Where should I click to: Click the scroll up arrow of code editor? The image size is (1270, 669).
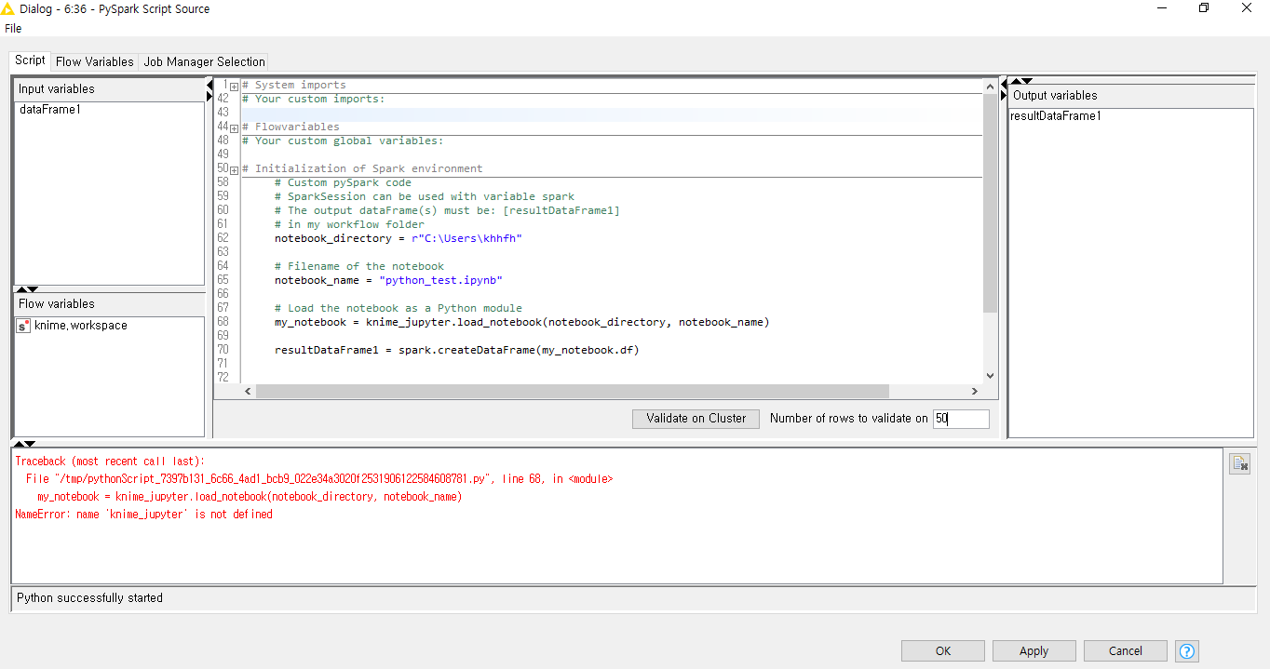(990, 87)
